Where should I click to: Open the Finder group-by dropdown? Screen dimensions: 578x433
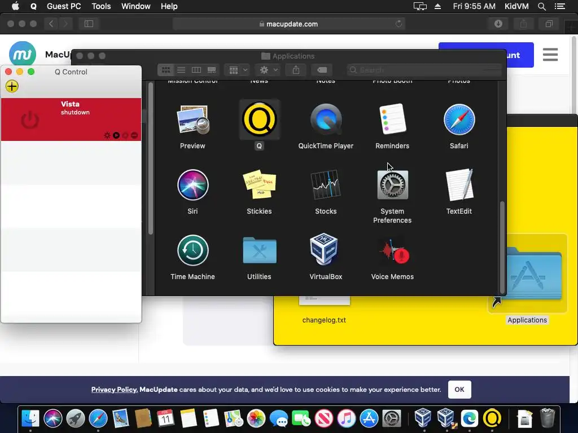(x=238, y=70)
